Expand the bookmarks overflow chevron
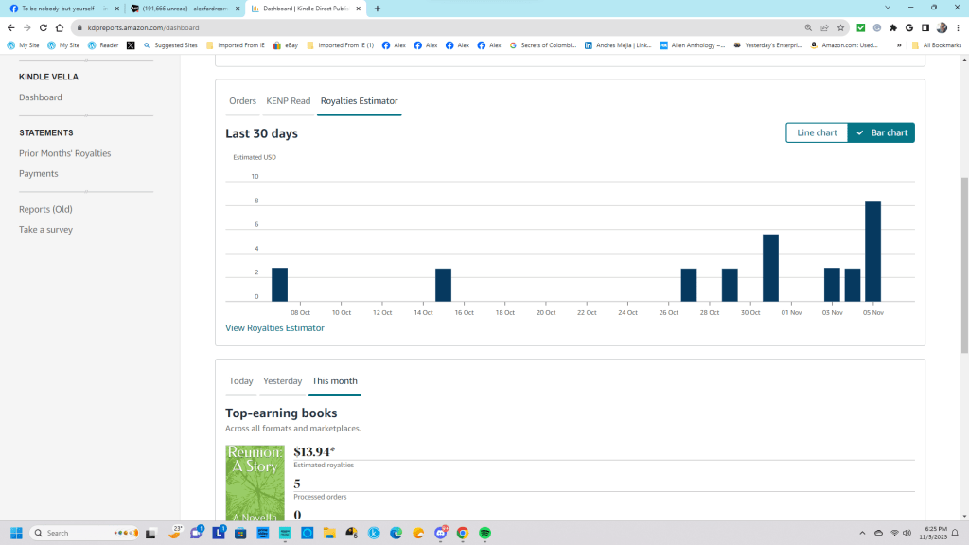The width and height of the screenshot is (969, 545). [899, 44]
